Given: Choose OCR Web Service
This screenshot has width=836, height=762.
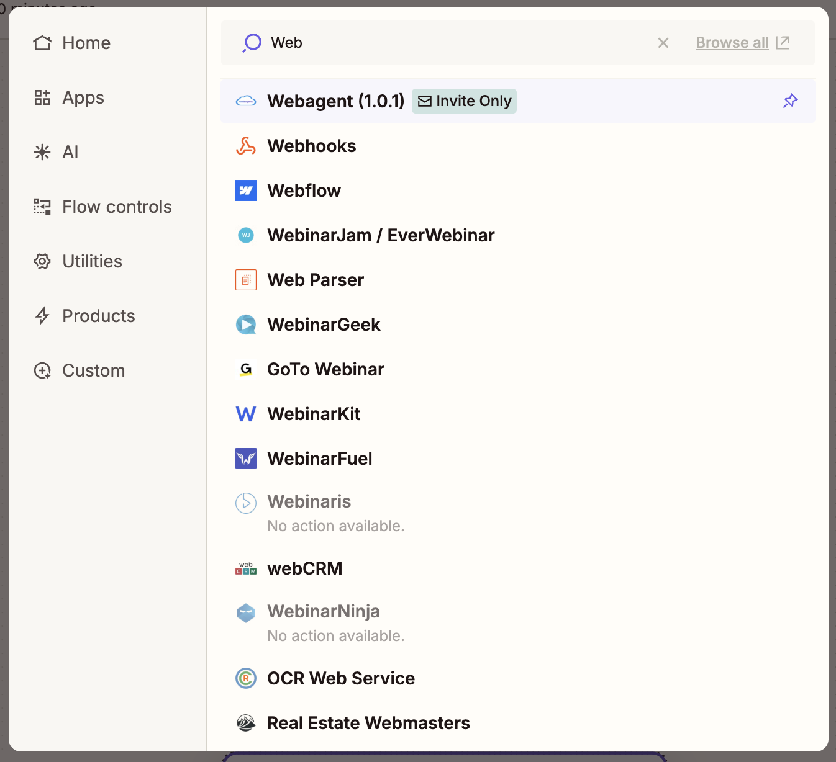Looking at the screenshot, I should click(x=518, y=678).
